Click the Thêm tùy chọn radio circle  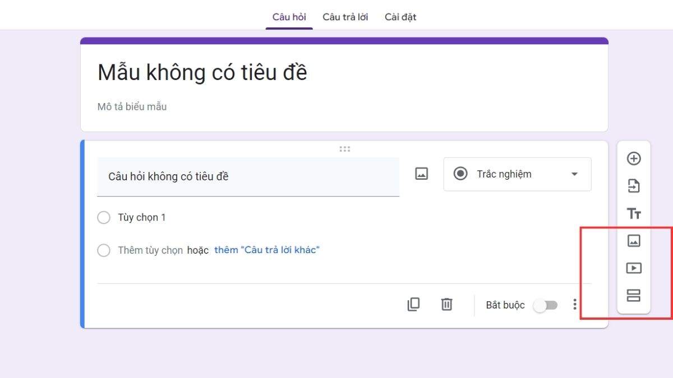pyautogui.click(x=104, y=250)
